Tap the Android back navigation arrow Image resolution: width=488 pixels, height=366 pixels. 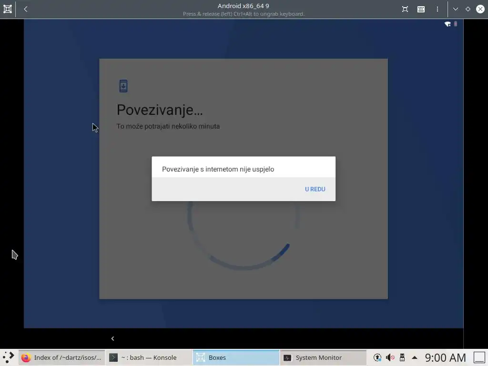pos(112,338)
